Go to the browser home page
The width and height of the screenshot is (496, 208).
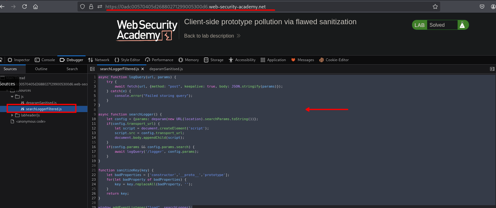(35, 7)
